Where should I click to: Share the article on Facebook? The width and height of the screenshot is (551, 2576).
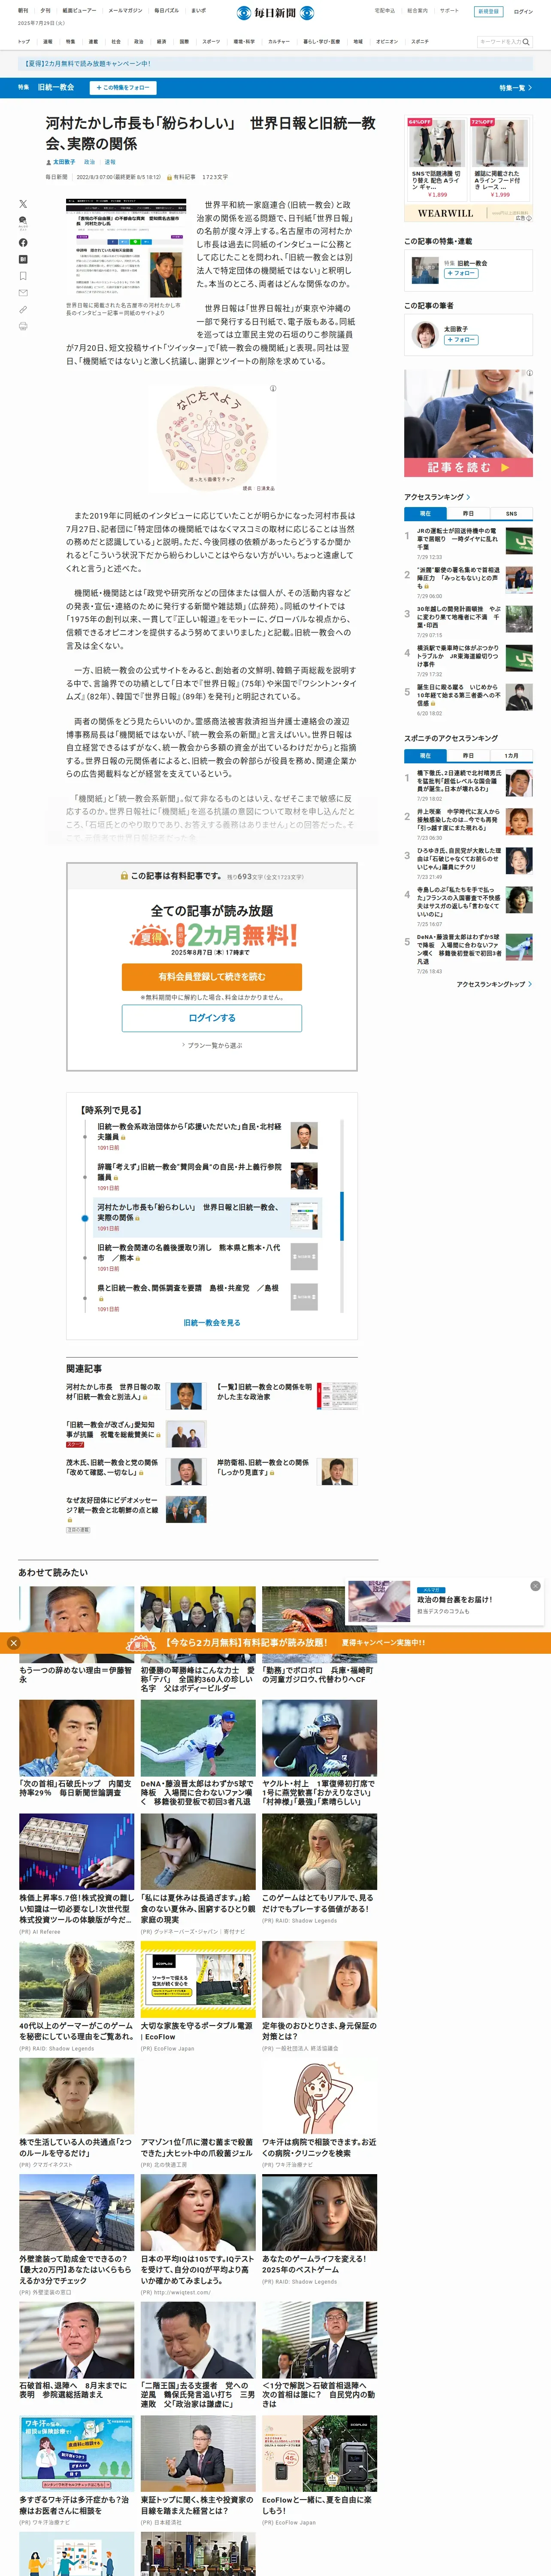coord(23,243)
